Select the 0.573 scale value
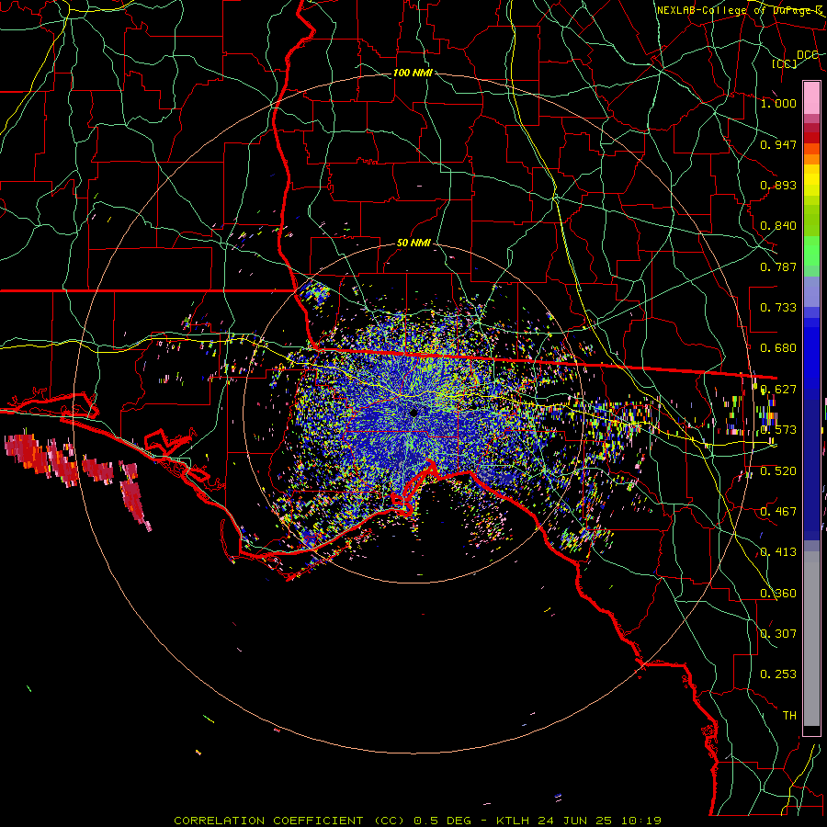 (x=778, y=430)
